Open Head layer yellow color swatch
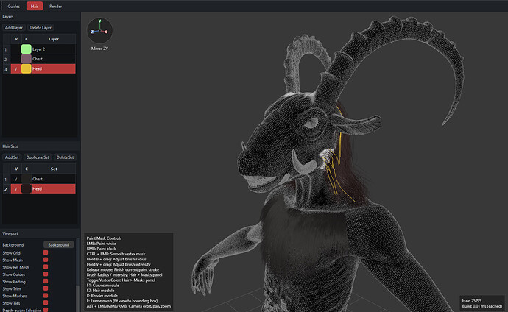The width and height of the screenshot is (508, 312). (27, 68)
